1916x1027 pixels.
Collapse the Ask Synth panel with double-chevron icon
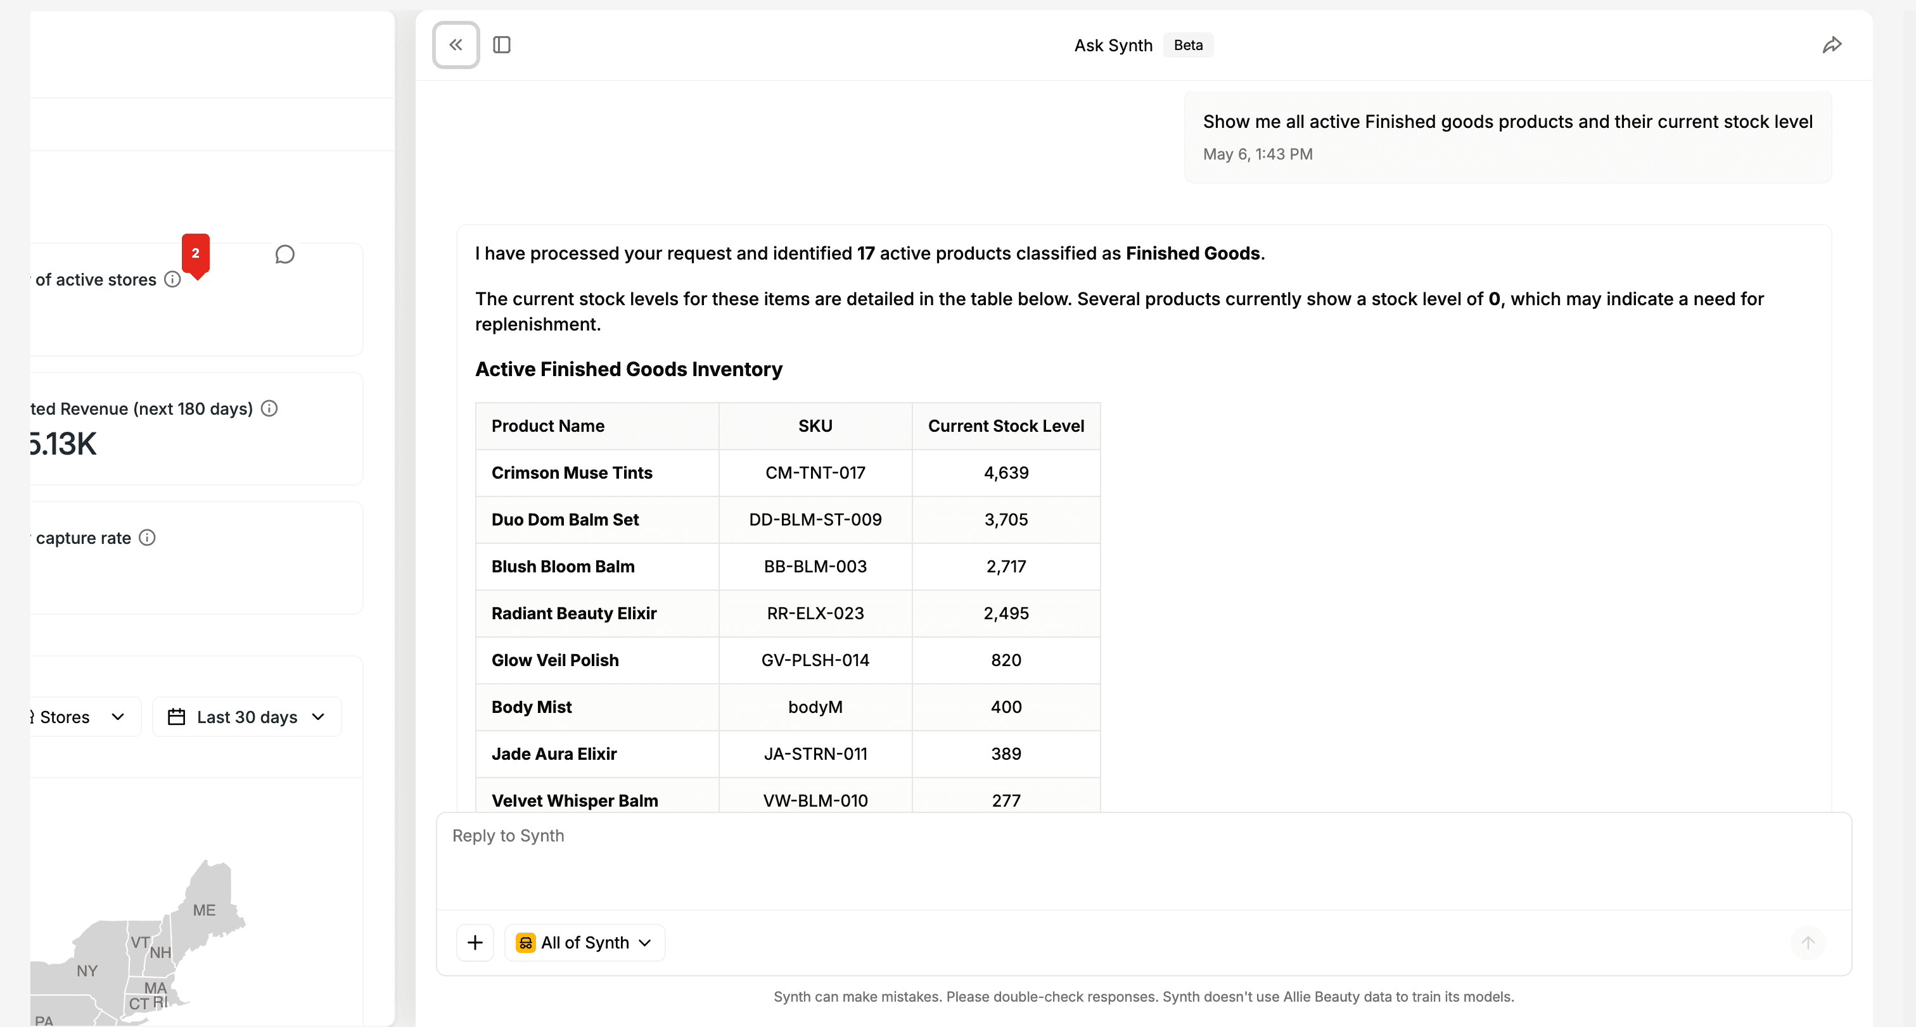point(456,46)
